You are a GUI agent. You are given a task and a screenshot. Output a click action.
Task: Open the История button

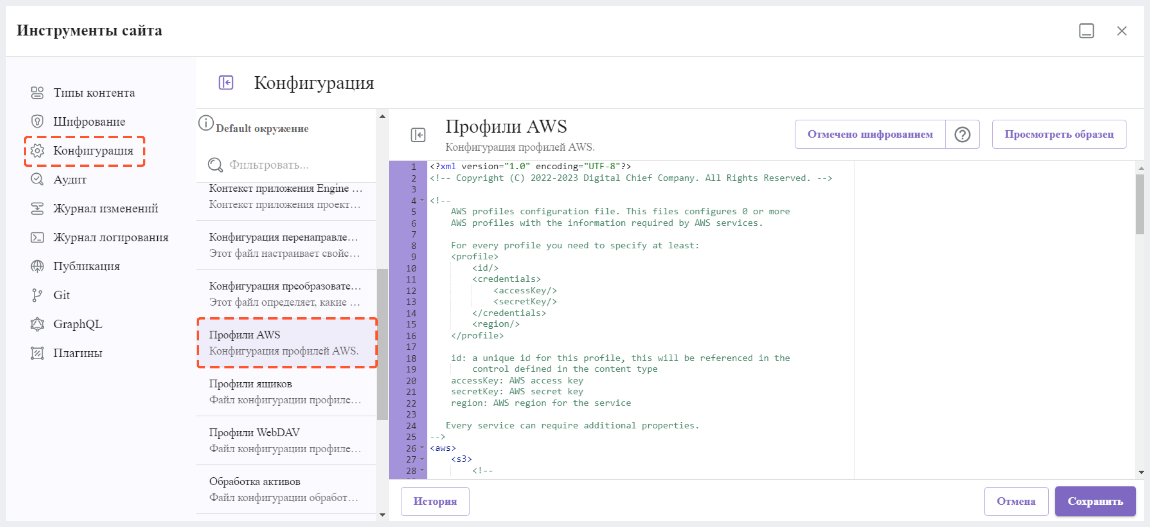coord(435,501)
